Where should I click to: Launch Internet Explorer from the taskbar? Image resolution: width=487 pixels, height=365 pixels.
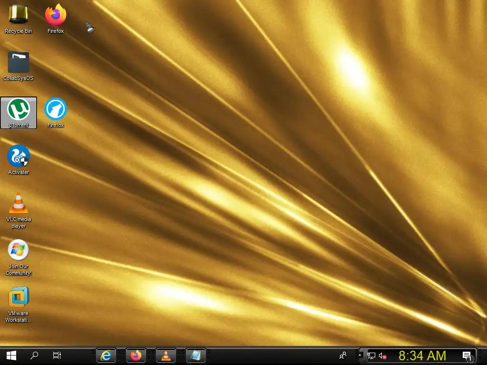click(x=106, y=355)
